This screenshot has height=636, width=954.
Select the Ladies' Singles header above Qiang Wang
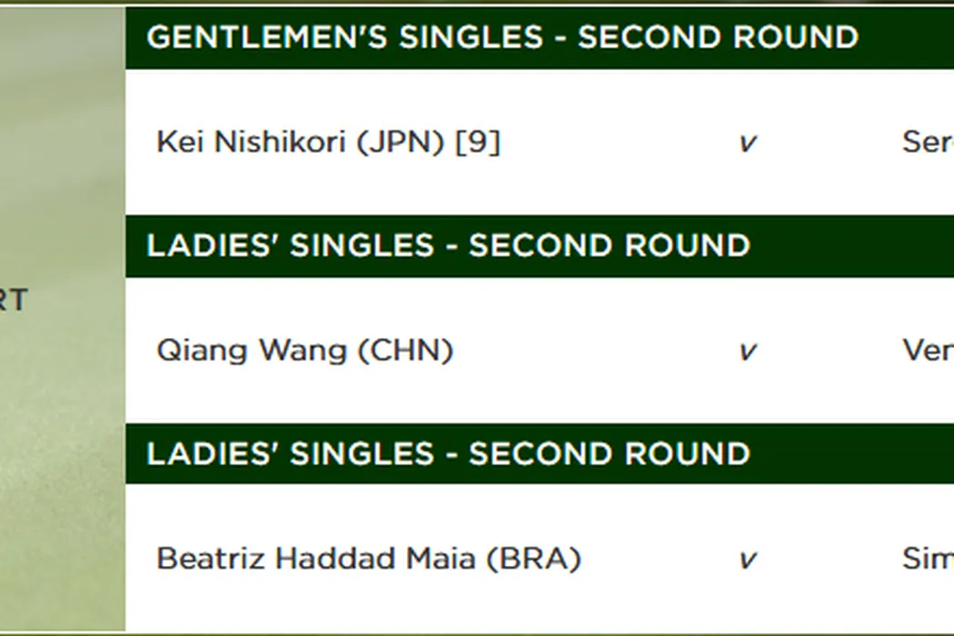pos(448,245)
